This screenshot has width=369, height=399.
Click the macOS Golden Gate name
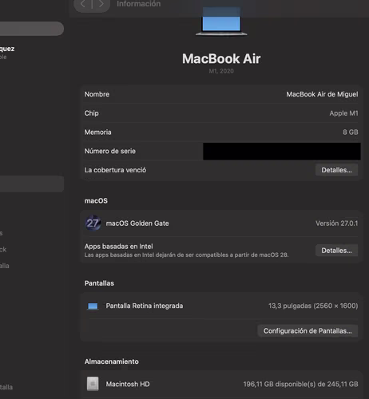coord(137,223)
